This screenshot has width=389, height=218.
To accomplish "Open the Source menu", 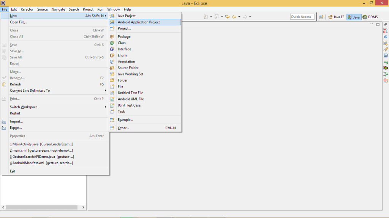I will 42,9.
